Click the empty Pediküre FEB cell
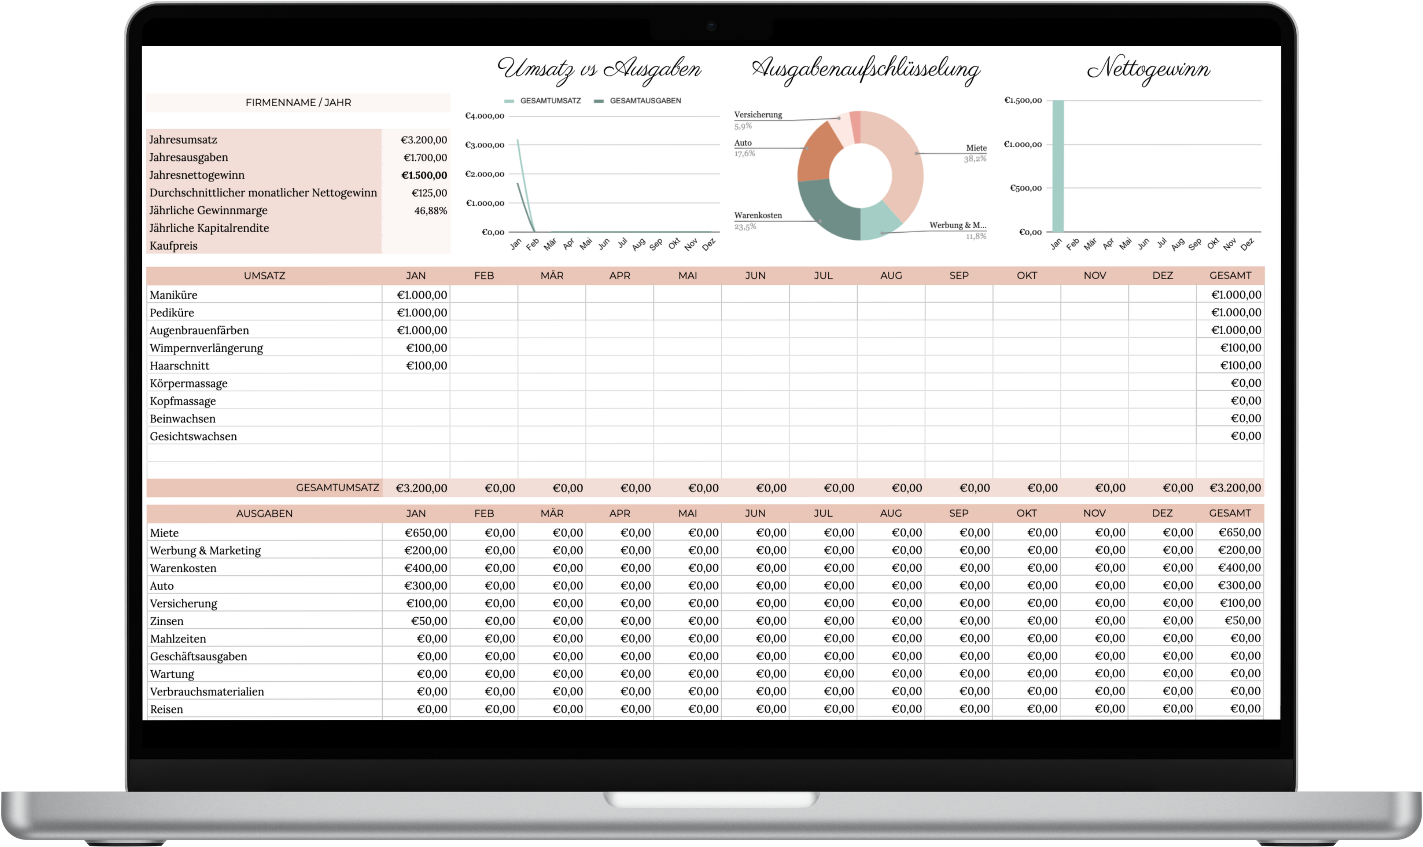Screen dimensions: 1423x847 coord(484,313)
